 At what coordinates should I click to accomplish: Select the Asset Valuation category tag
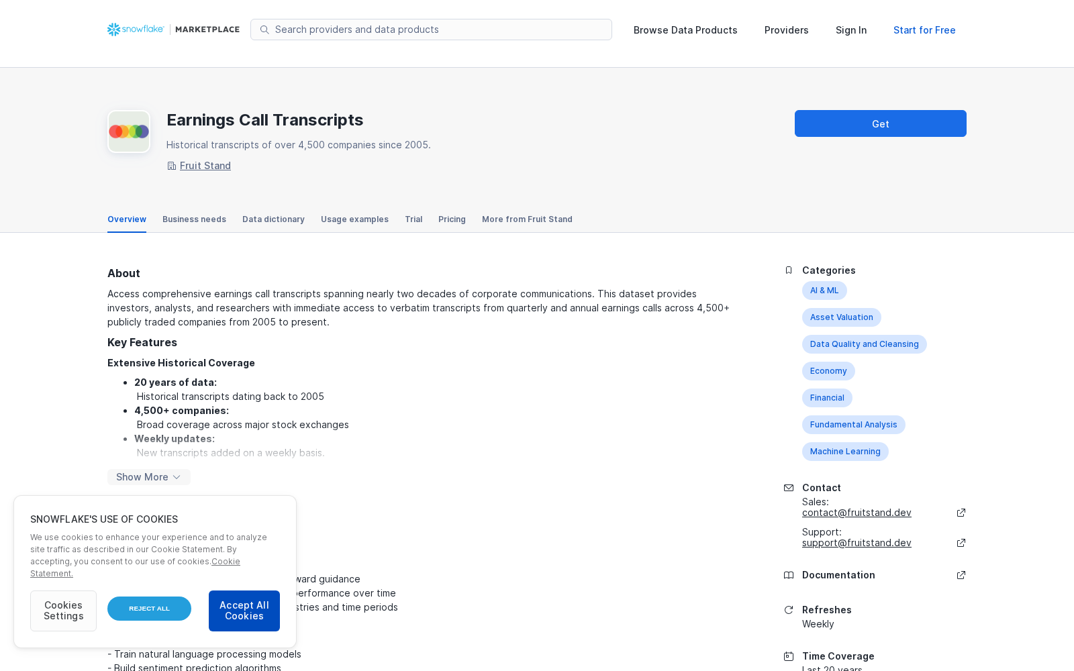842,317
